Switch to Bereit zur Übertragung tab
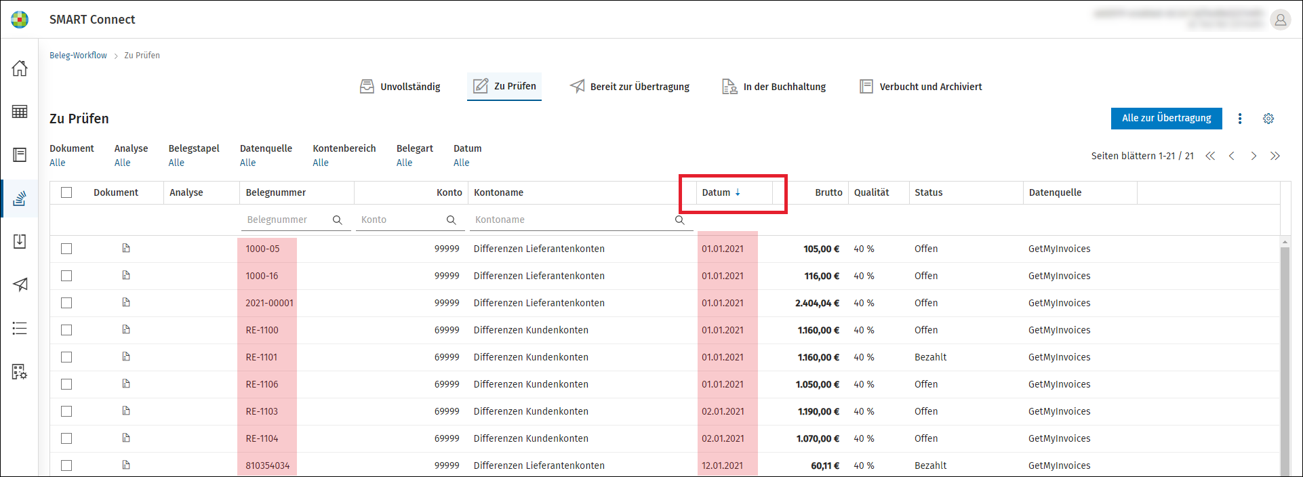 click(630, 87)
